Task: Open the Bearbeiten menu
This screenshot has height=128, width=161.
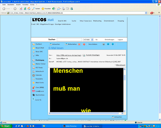Action: tap(11, 5)
